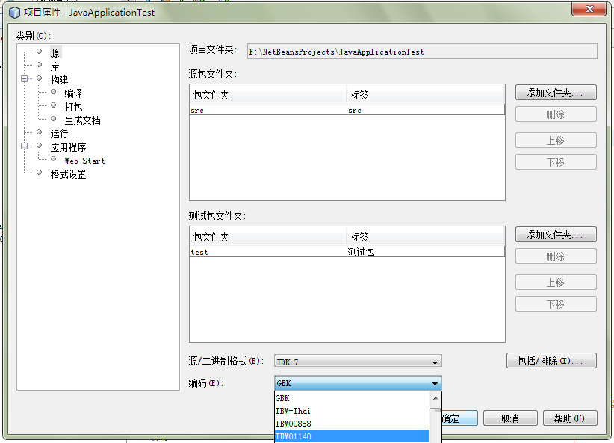Choose IBM00858 in the encoding list
This screenshot has width=614, height=443.
tap(352, 424)
